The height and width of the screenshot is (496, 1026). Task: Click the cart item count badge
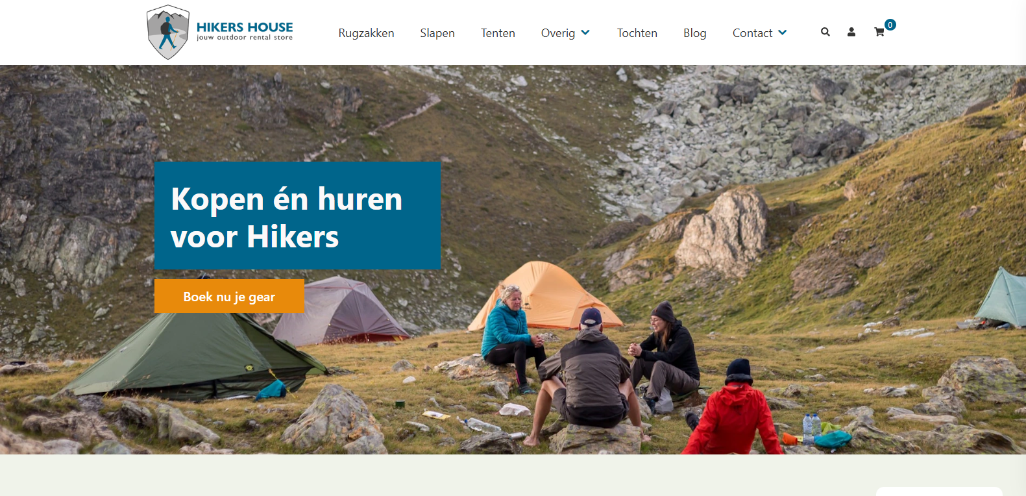pos(890,25)
